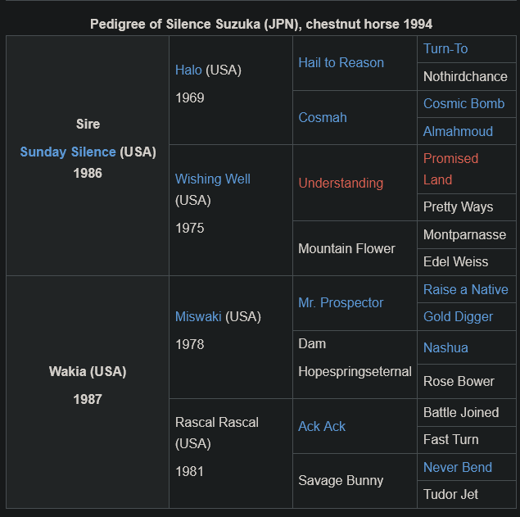Click the red Promised Land link
The image size is (520, 517).
click(x=450, y=169)
